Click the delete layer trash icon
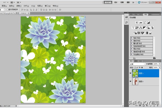 (x=157, y=106)
